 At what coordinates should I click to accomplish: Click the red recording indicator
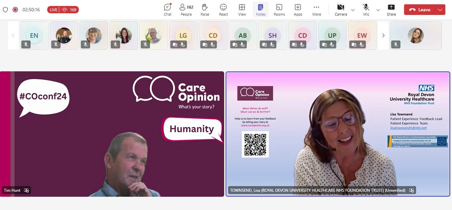15,10
